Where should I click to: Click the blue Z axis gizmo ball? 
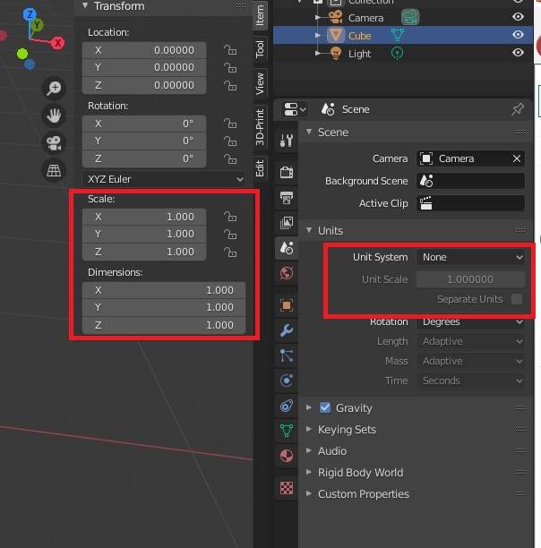coord(30,14)
